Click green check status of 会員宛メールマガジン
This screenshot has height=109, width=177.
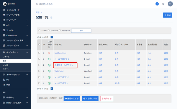49,65
